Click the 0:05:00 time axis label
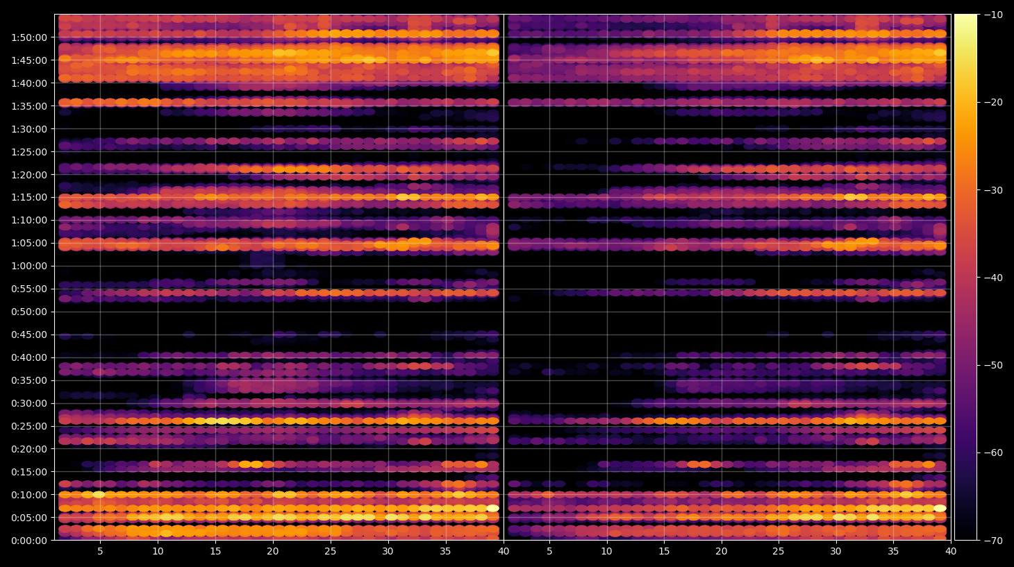 [x=29, y=518]
